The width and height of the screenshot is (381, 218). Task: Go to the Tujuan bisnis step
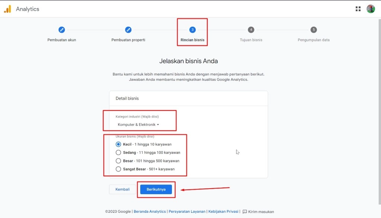251,40
